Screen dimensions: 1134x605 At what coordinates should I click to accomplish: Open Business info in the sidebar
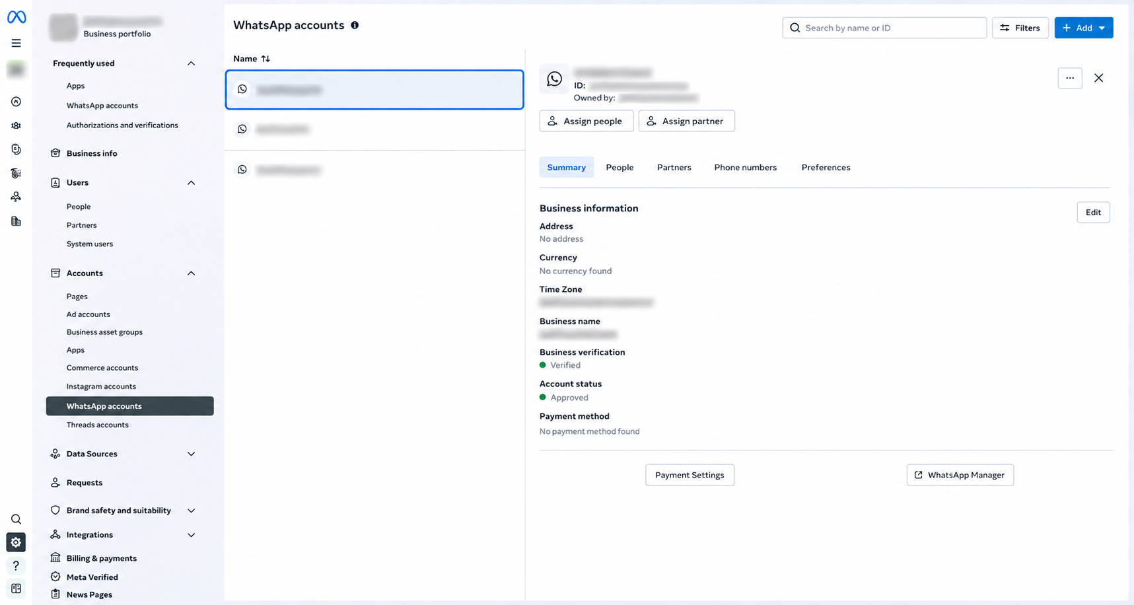click(91, 153)
